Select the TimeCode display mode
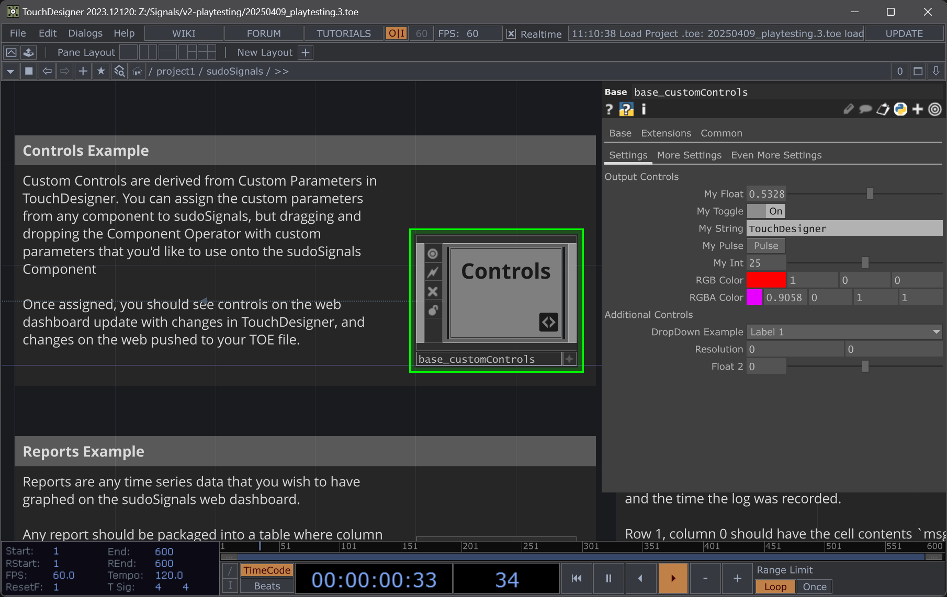Image resolution: width=947 pixels, height=597 pixels. coord(267,570)
